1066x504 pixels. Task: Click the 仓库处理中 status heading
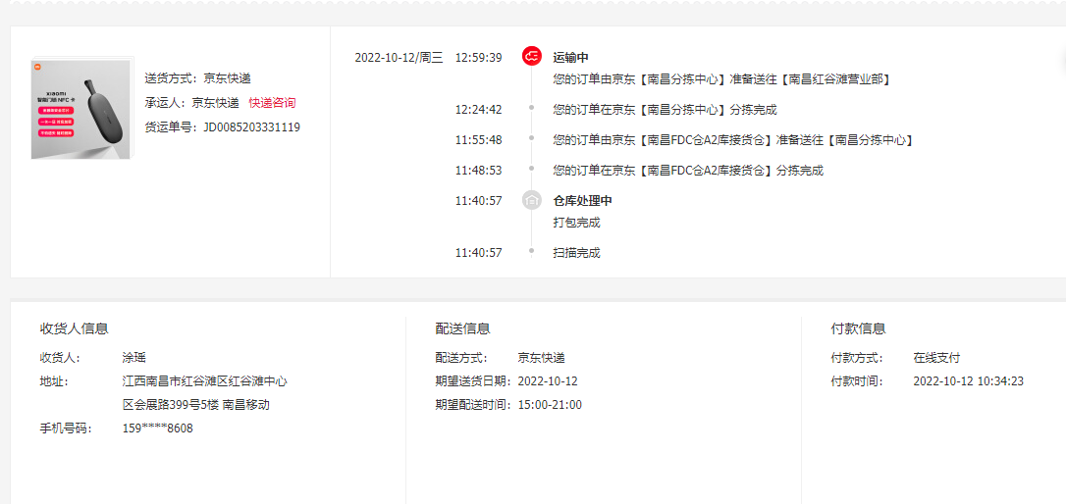pos(583,201)
